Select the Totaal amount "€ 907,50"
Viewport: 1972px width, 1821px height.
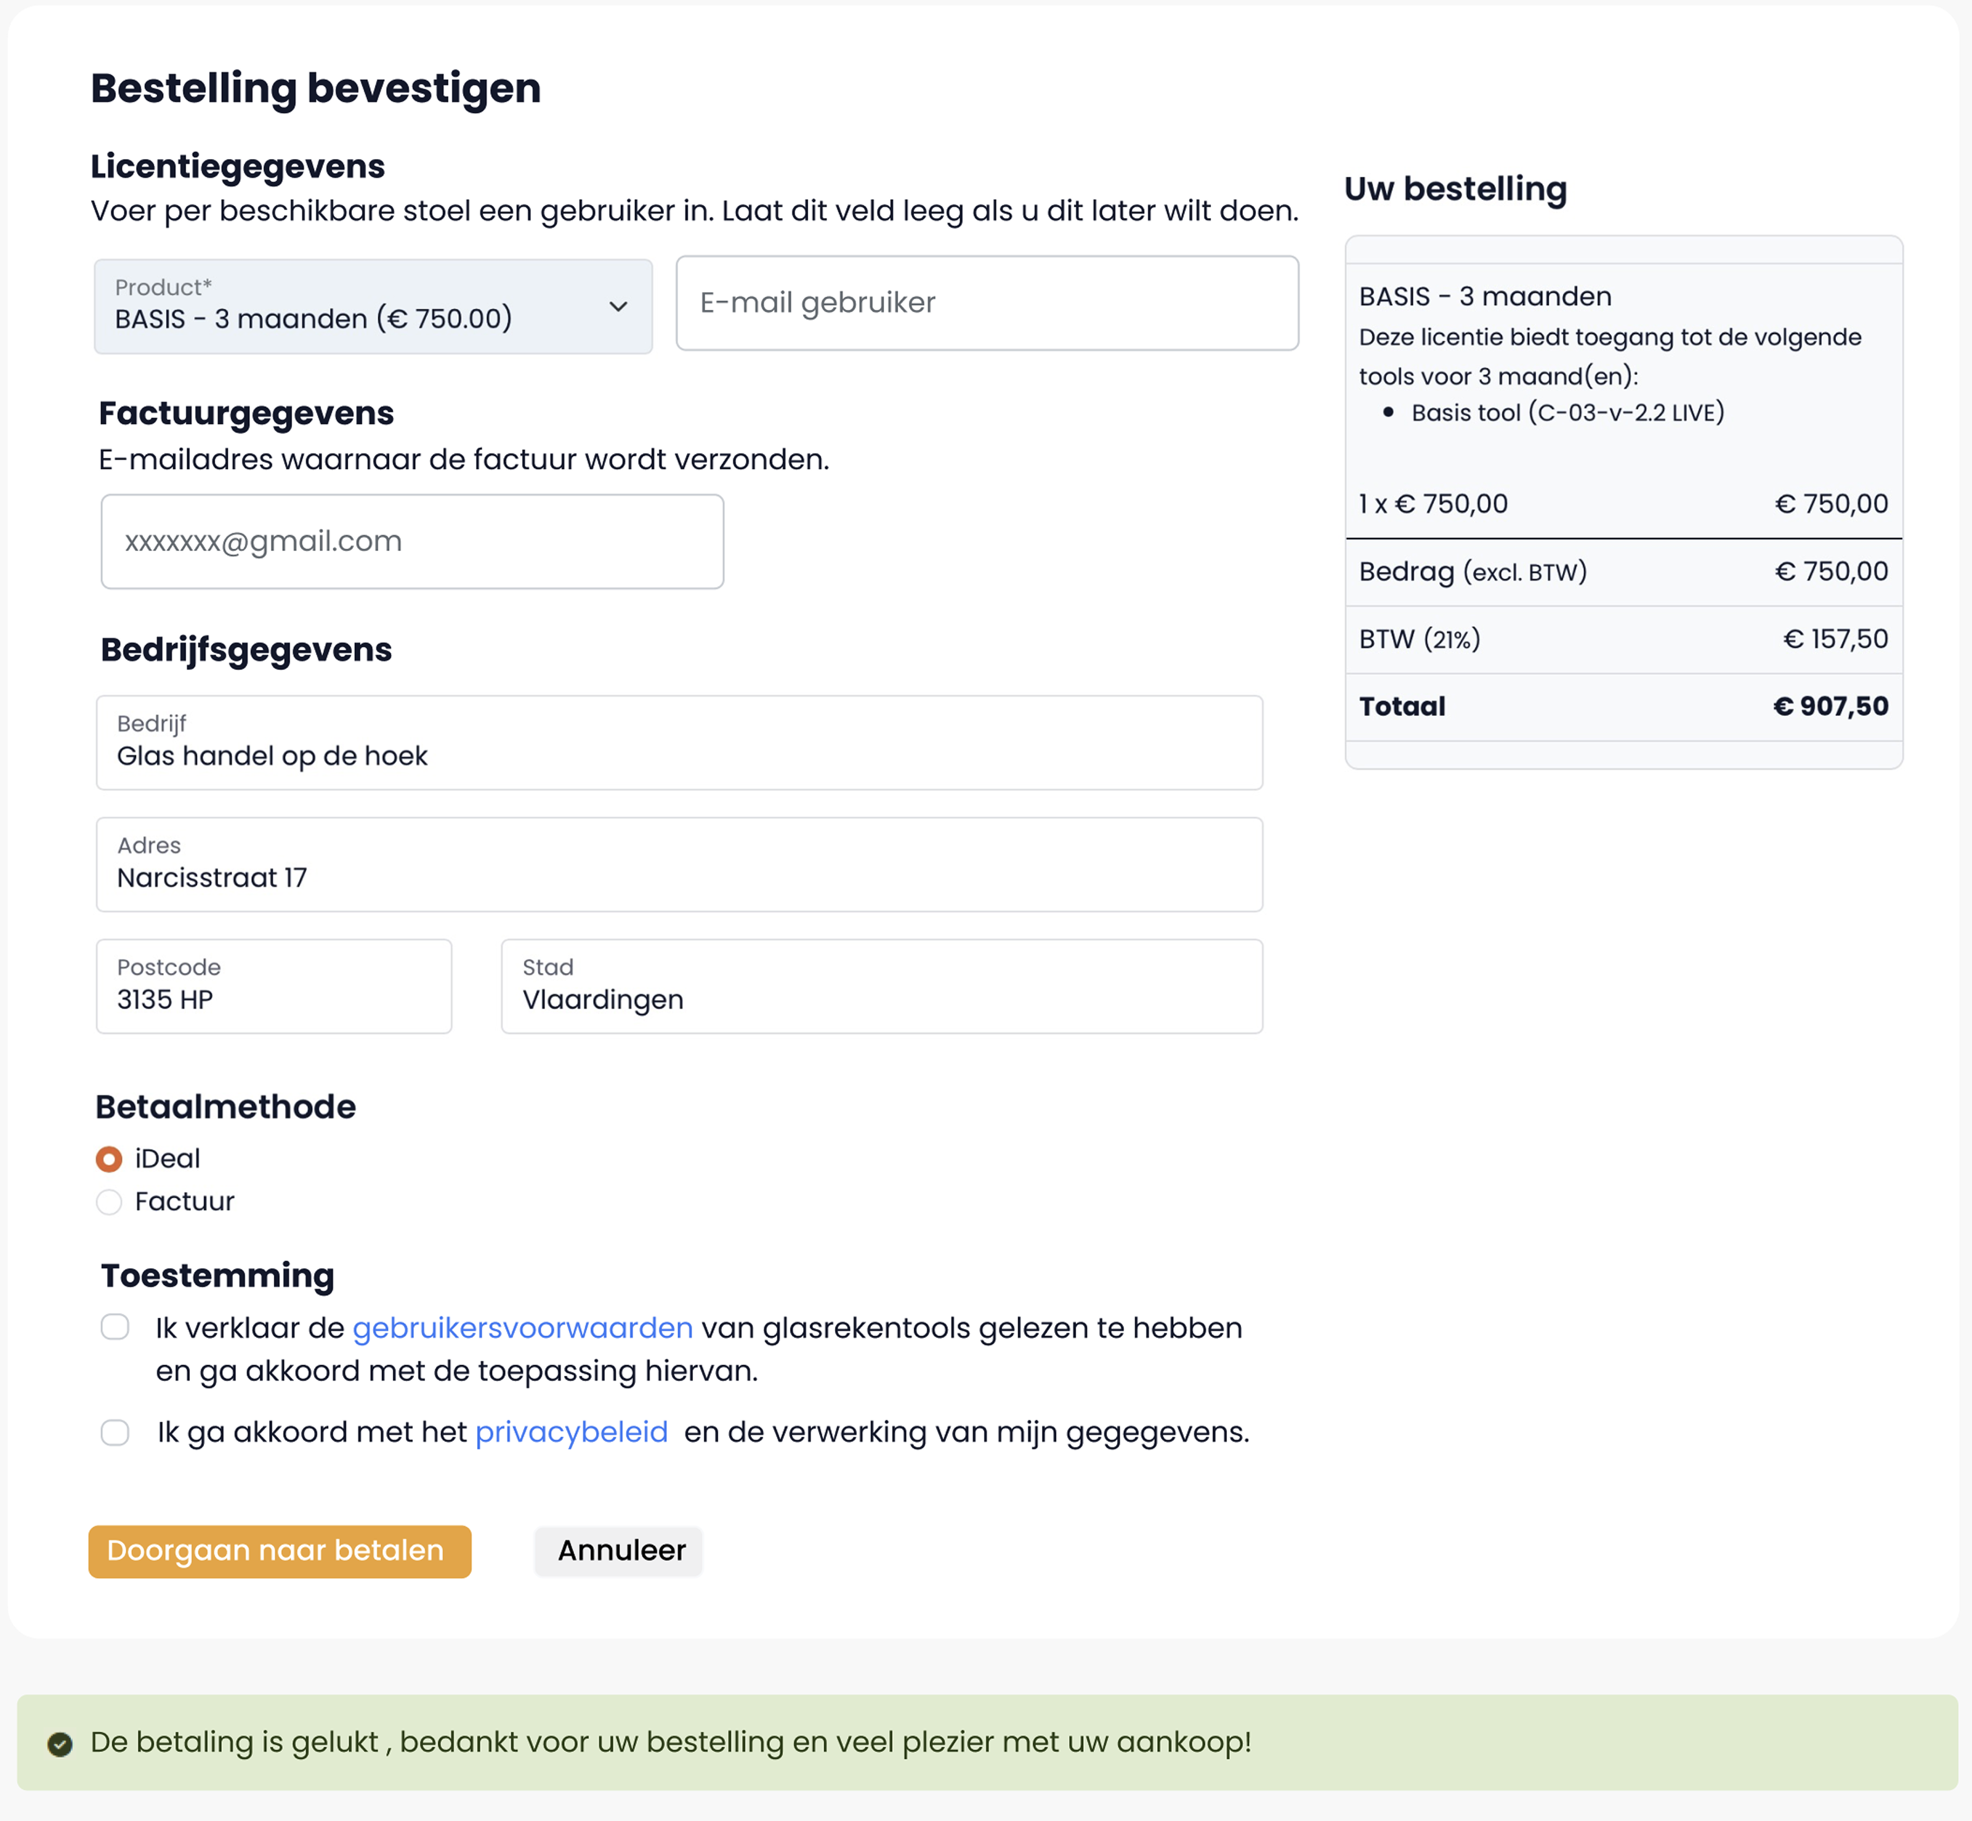pos(1829,705)
